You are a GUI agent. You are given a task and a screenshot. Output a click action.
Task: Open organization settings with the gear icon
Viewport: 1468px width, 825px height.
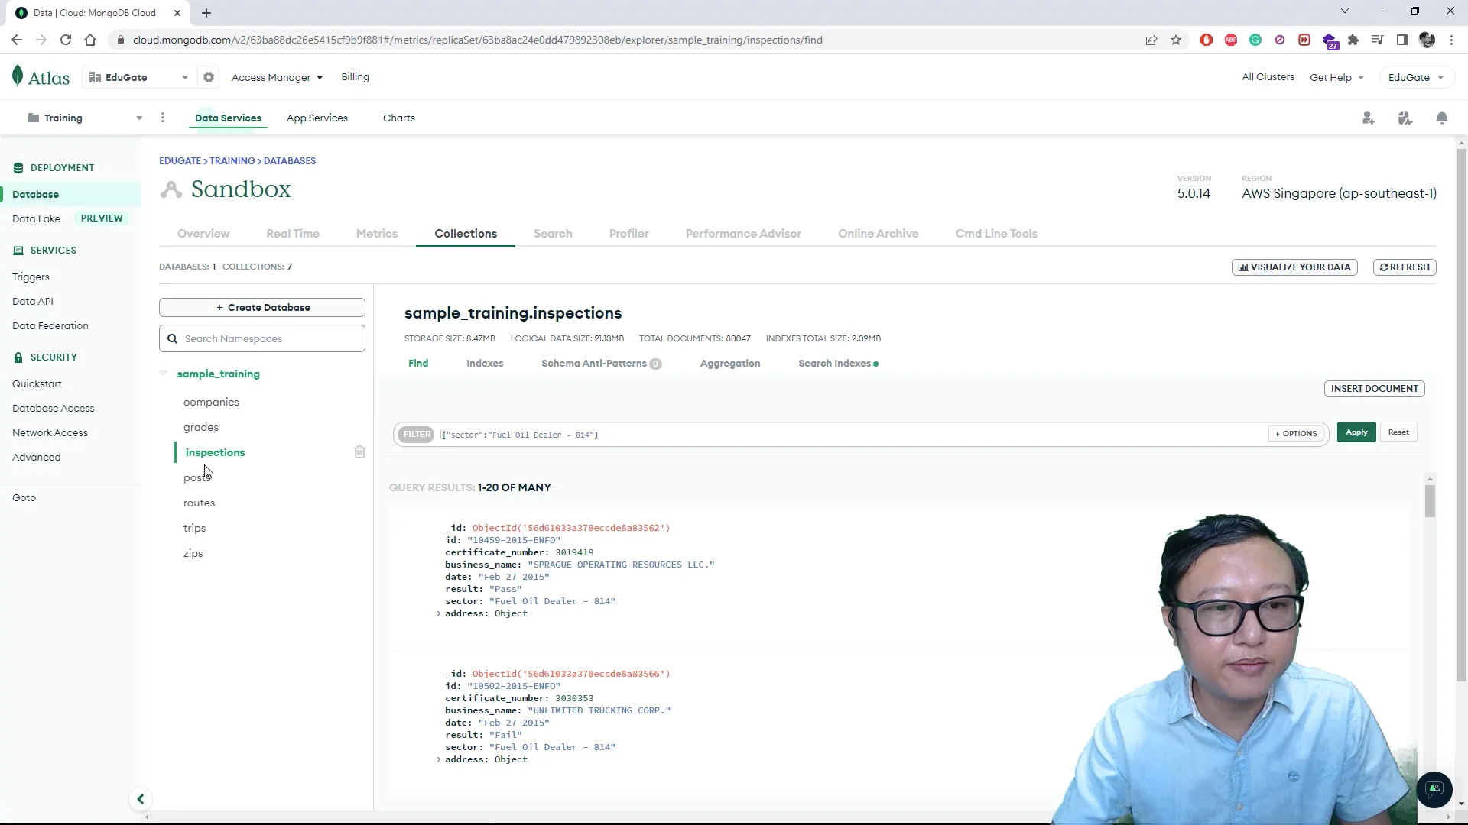coord(209,77)
